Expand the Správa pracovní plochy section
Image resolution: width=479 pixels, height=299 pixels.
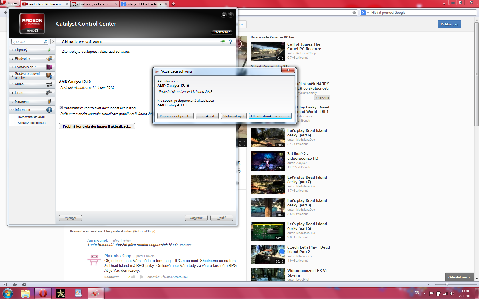pos(12,76)
